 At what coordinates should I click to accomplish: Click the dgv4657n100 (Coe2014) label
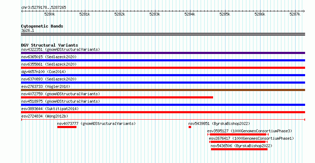(x=44, y=72)
